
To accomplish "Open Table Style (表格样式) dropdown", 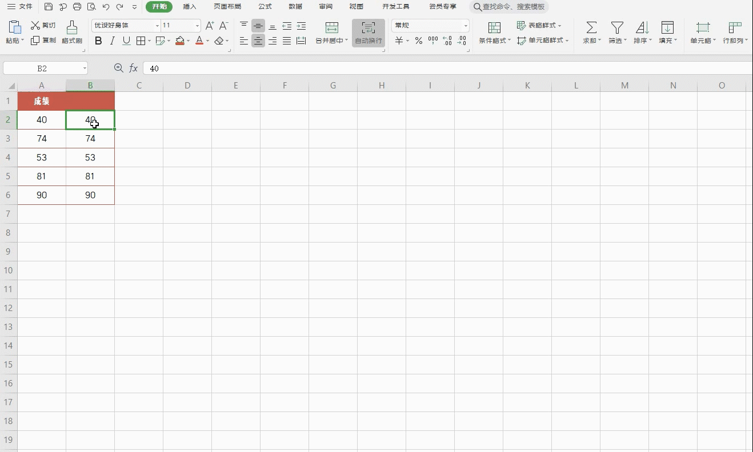I will pyautogui.click(x=539, y=26).
